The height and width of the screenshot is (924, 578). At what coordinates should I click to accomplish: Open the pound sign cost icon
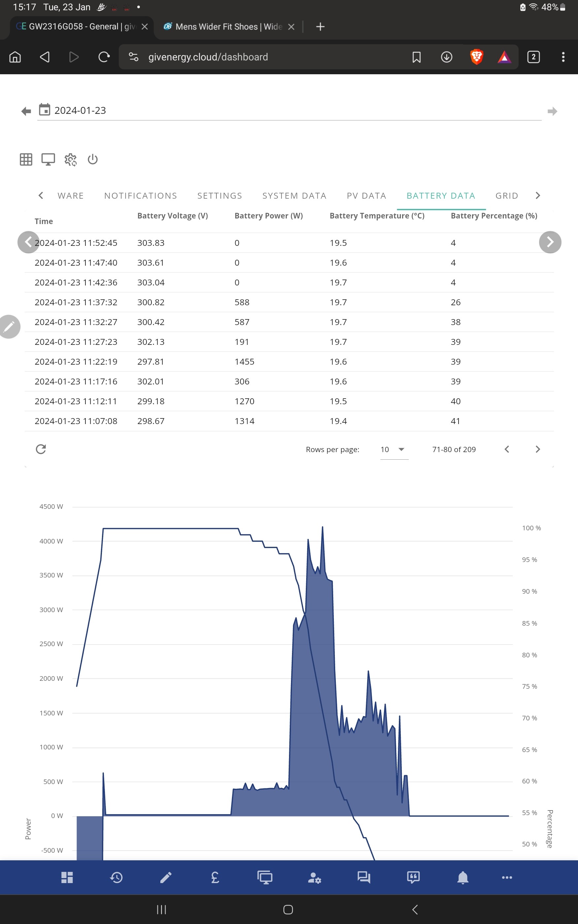click(215, 877)
